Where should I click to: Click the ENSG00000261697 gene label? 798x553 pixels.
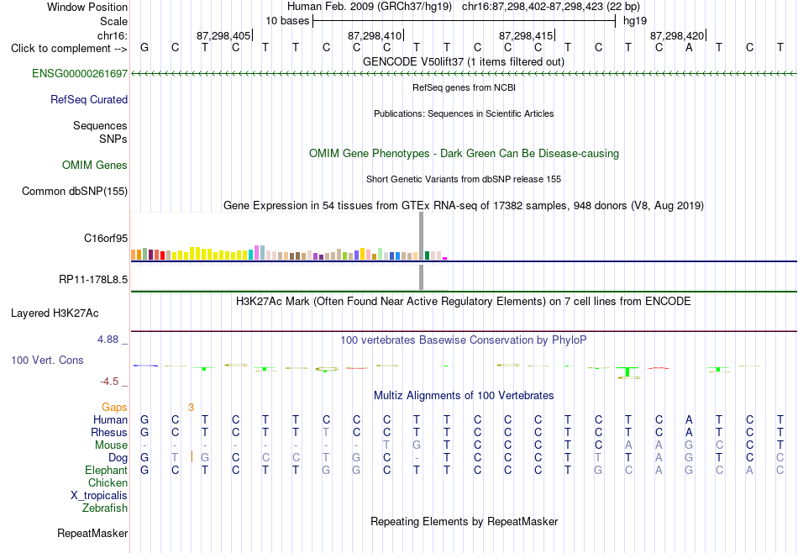coord(80,74)
